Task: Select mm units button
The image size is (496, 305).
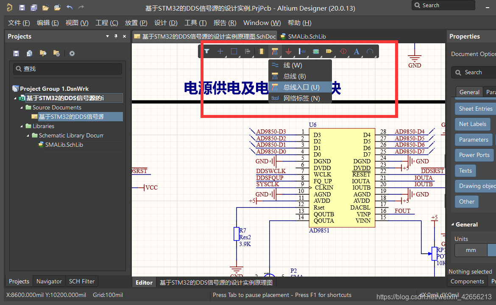Action: tap(471, 250)
